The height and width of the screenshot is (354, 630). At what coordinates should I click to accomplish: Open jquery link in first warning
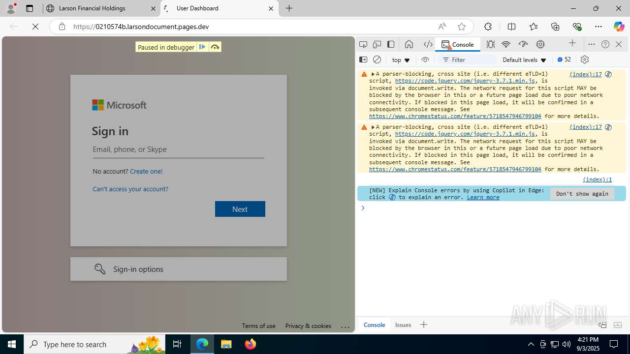click(x=465, y=81)
